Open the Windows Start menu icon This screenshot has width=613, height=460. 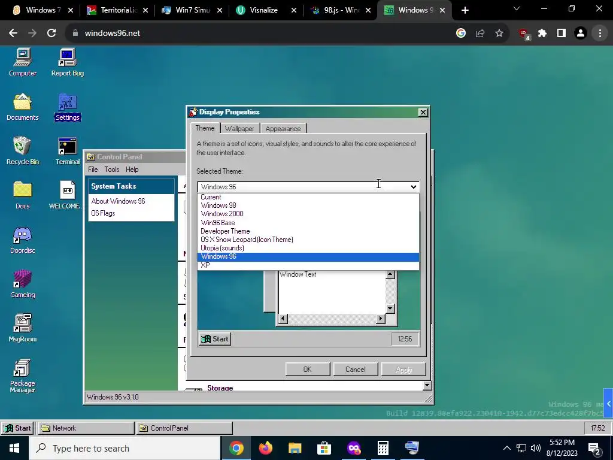click(14, 448)
